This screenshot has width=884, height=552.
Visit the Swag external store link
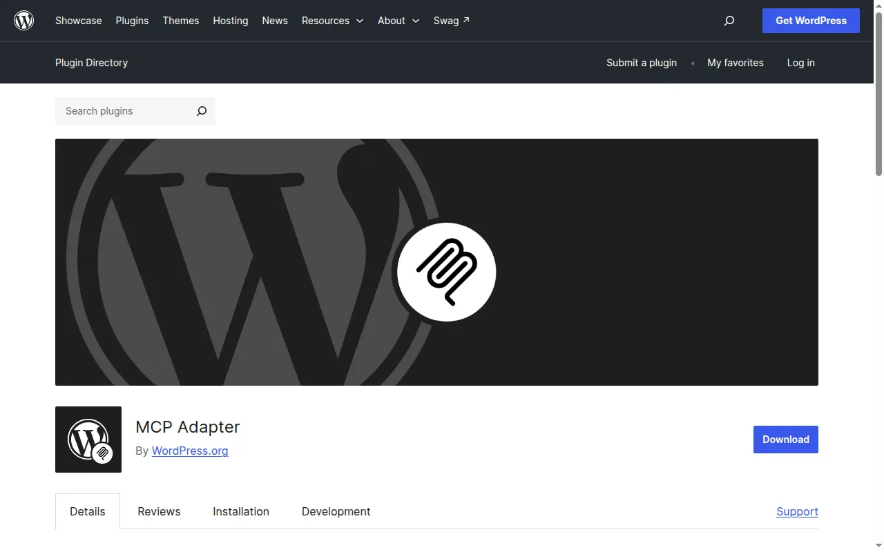452,21
